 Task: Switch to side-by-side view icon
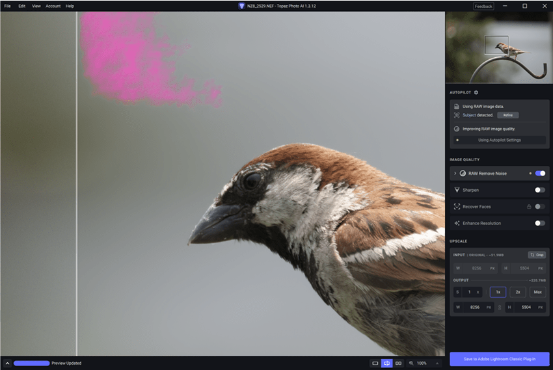(399, 363)
